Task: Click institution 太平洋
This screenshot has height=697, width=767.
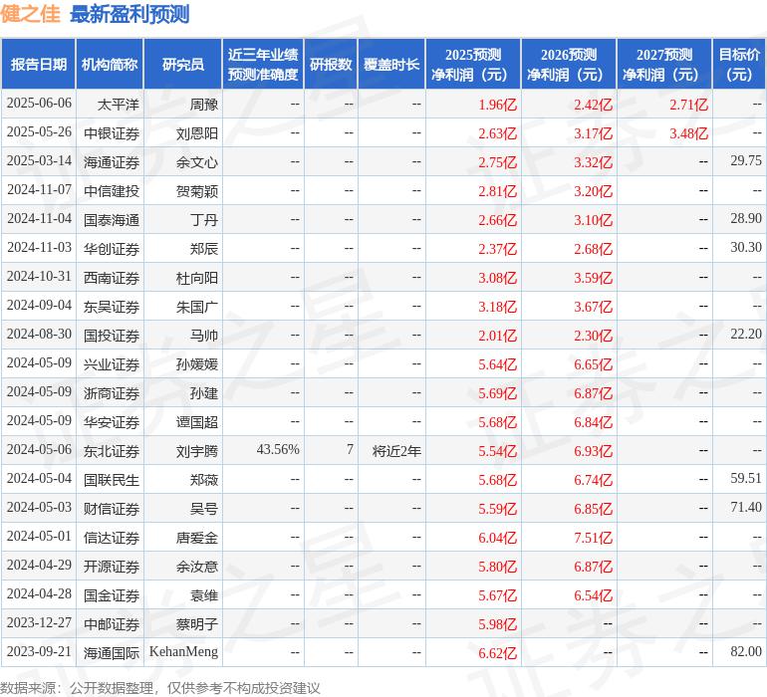Action: 118,105
